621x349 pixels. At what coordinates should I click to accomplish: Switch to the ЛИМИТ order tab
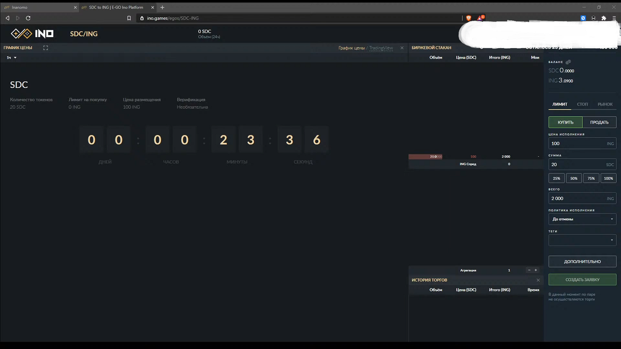tap(560, 104)
